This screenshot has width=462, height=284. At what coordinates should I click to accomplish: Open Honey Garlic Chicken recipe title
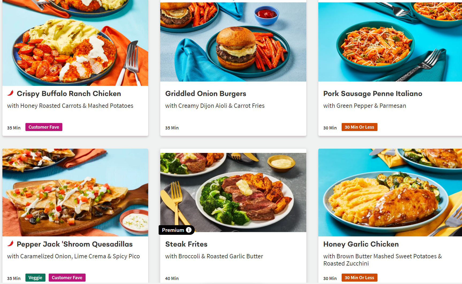(x=361, y=244)
